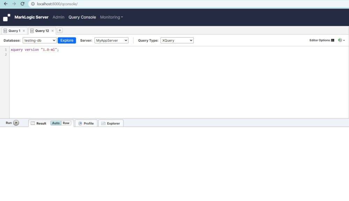Click the clock icon on the Profile tab
The width and height of the screenshot is (349, 201).
(x=80, y=123)
